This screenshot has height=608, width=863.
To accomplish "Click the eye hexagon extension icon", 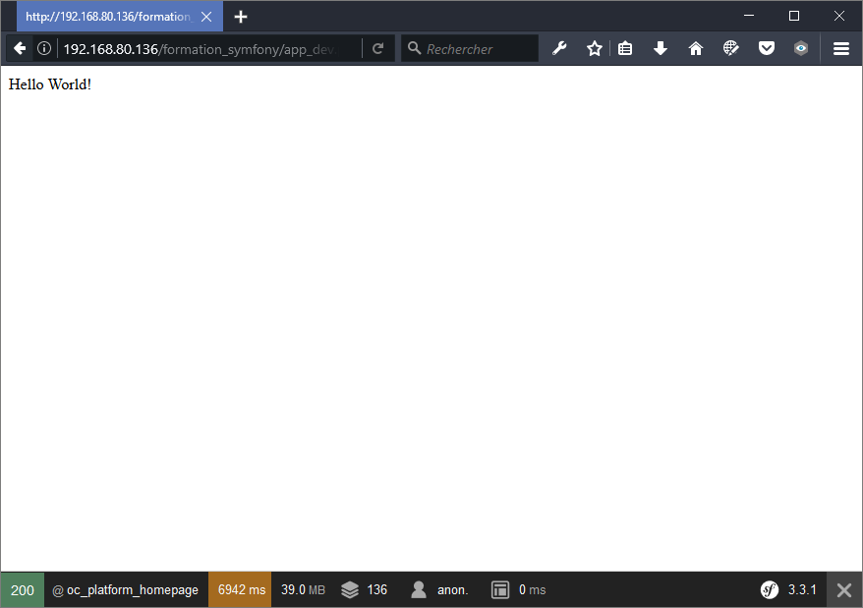I will point(801,48).
